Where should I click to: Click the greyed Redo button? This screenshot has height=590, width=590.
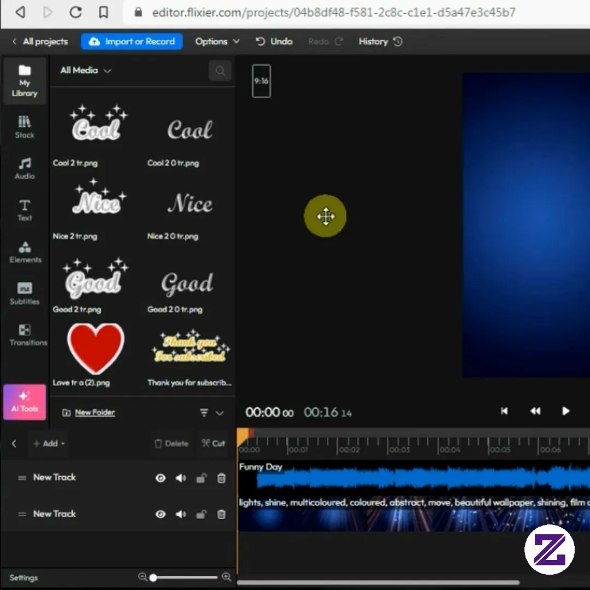coord(326,42)
